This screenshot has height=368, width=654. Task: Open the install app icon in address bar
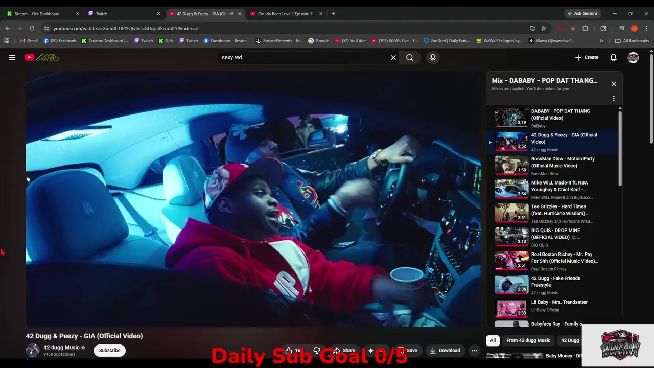pos(532,28)
